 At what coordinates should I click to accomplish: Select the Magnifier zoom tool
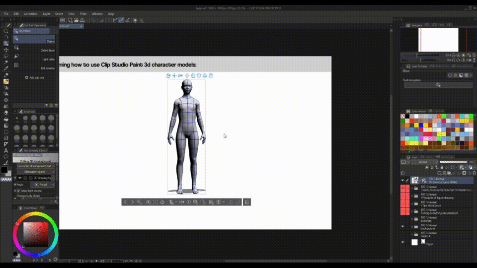pyautogui.click(x=6, y=31)
